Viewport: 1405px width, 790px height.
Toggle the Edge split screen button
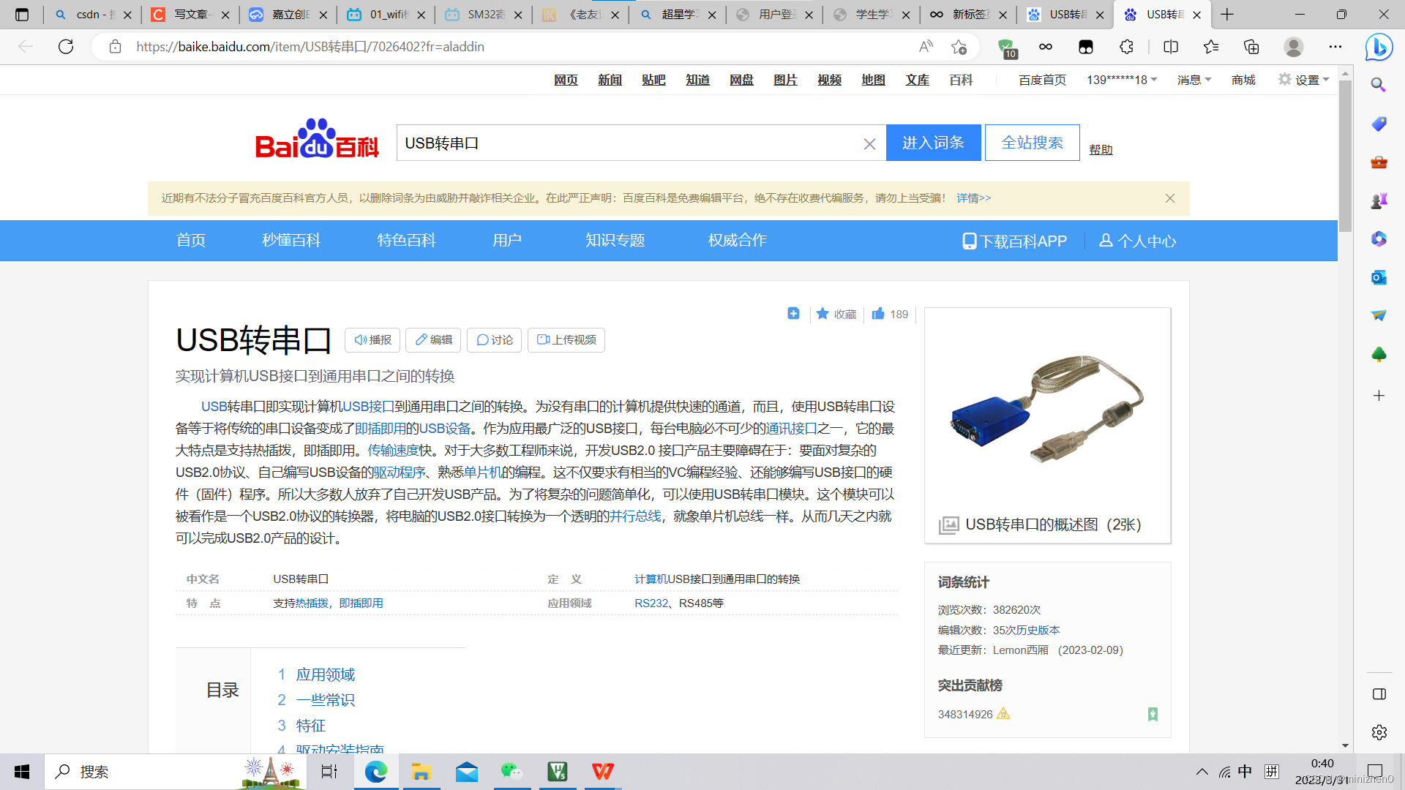point(1171,47)
